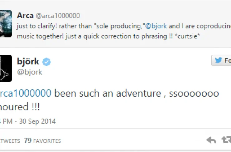Click Arca's tweet text about coproducing
The height and width of the screenshot is (152, 231).
click(x=94, y=26)
